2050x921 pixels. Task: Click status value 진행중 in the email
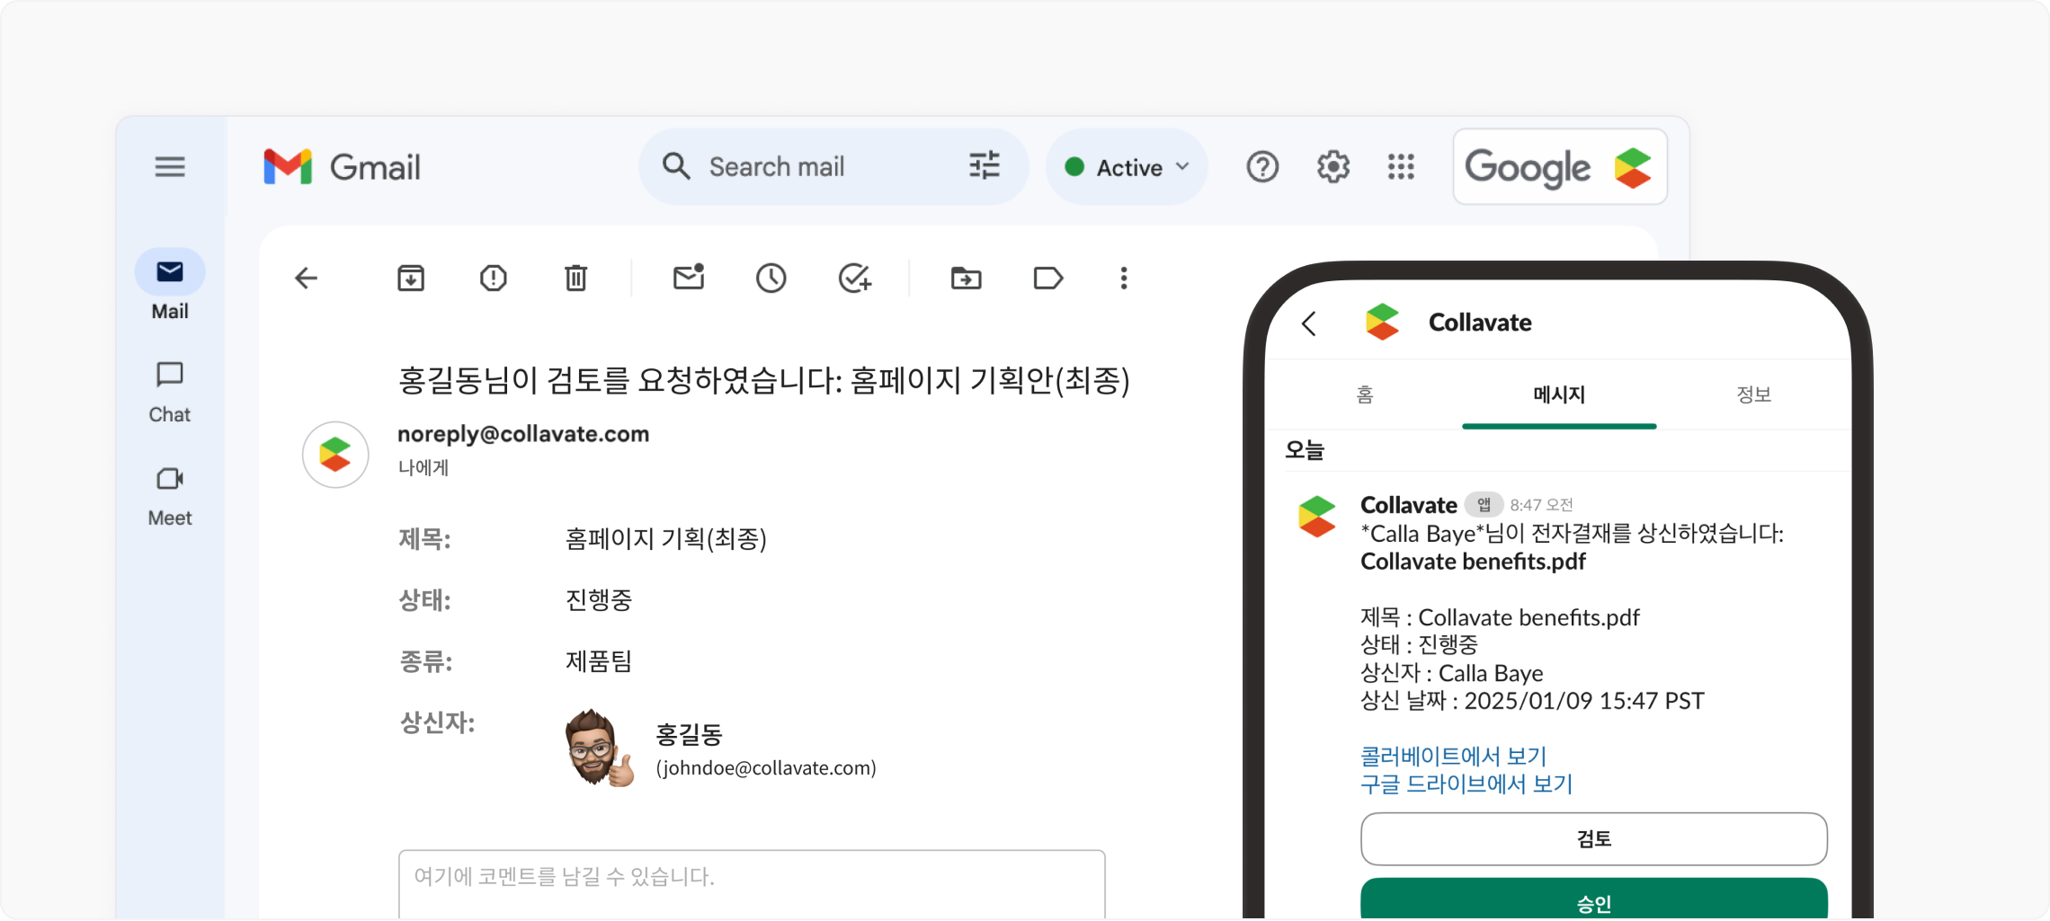point(599,600)
